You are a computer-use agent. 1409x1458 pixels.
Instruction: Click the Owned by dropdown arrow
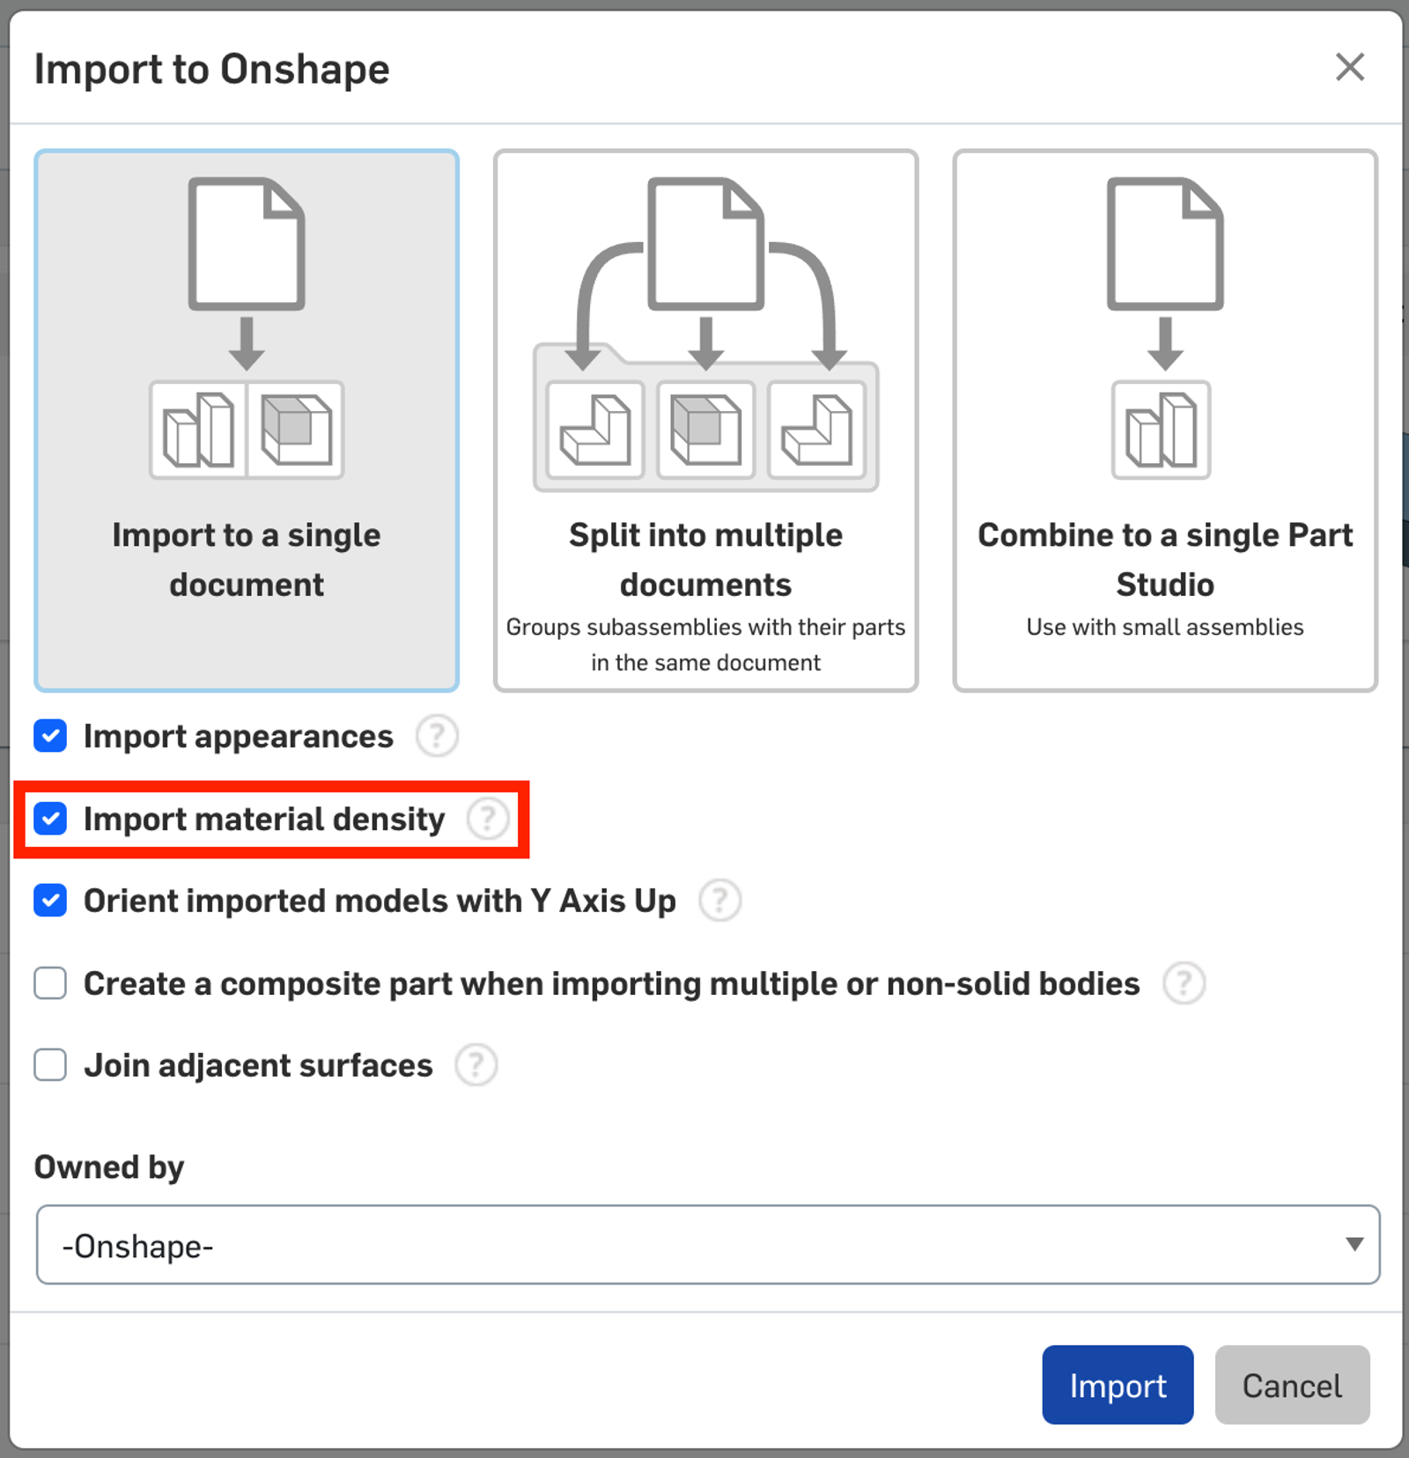tap(1354, 1245)
